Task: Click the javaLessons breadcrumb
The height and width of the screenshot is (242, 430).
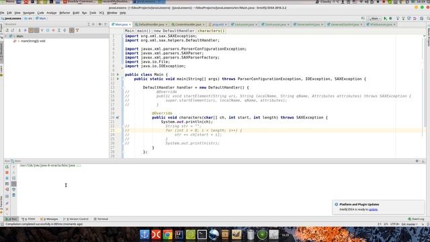Action: click(x=11, y=18)
